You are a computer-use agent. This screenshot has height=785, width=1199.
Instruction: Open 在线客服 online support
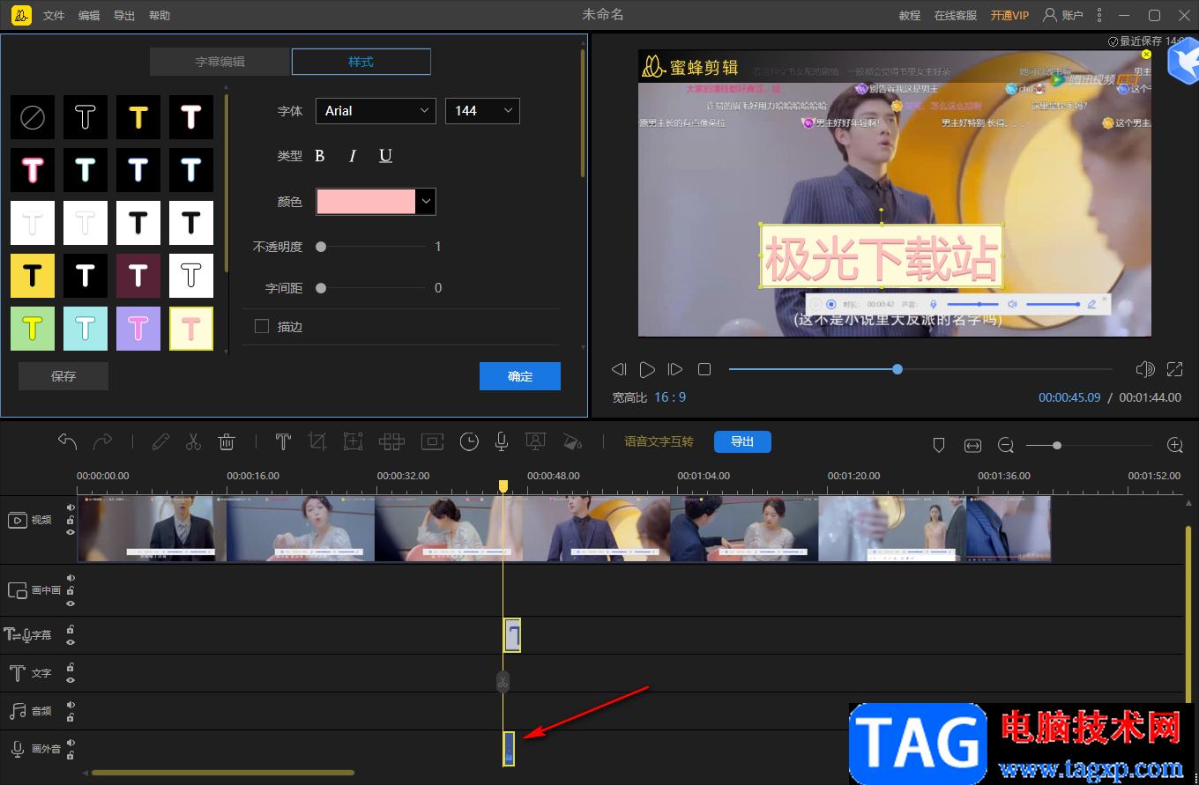click(x=956, y=15)
